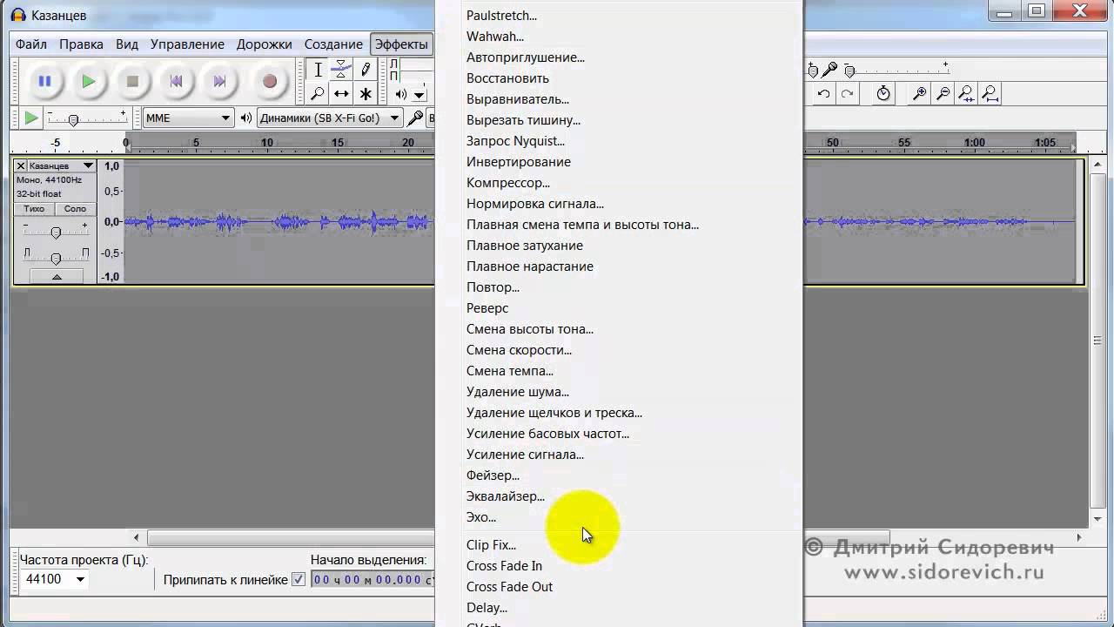Select the Zoom magnifier tool

318,93
